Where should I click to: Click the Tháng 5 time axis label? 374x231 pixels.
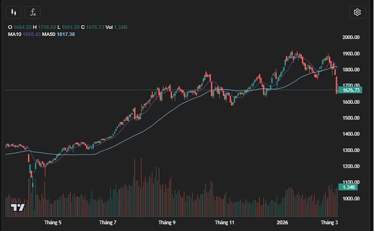(53, 222)
